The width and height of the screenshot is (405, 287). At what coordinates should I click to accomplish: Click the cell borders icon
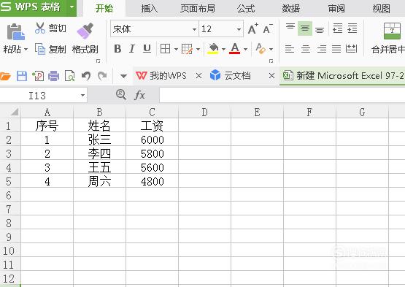click(x=166, y=49)
